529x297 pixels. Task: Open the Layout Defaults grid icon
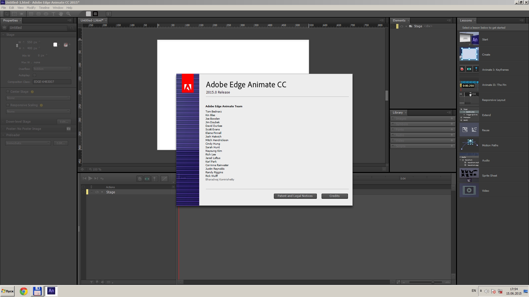click(x=109, y=14)
